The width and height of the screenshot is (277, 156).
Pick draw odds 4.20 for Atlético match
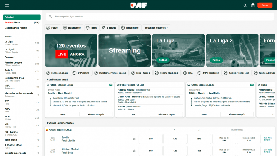pos(175,151)
